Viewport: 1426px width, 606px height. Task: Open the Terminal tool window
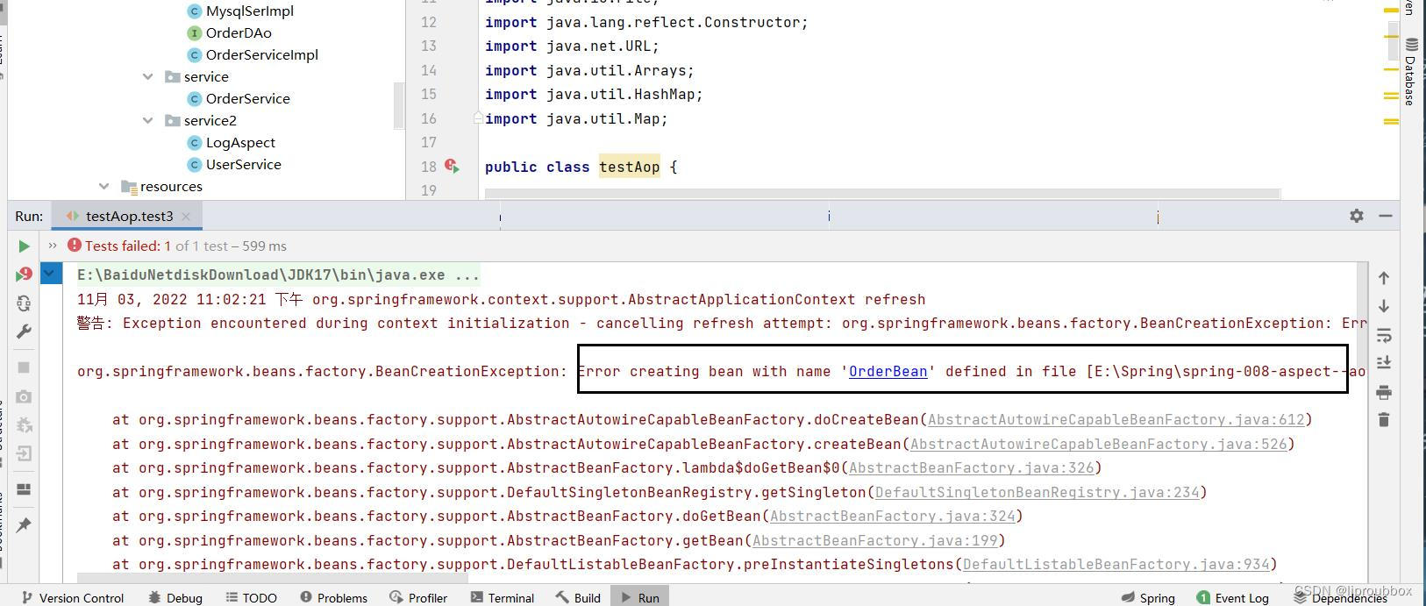tap(502, 597)
